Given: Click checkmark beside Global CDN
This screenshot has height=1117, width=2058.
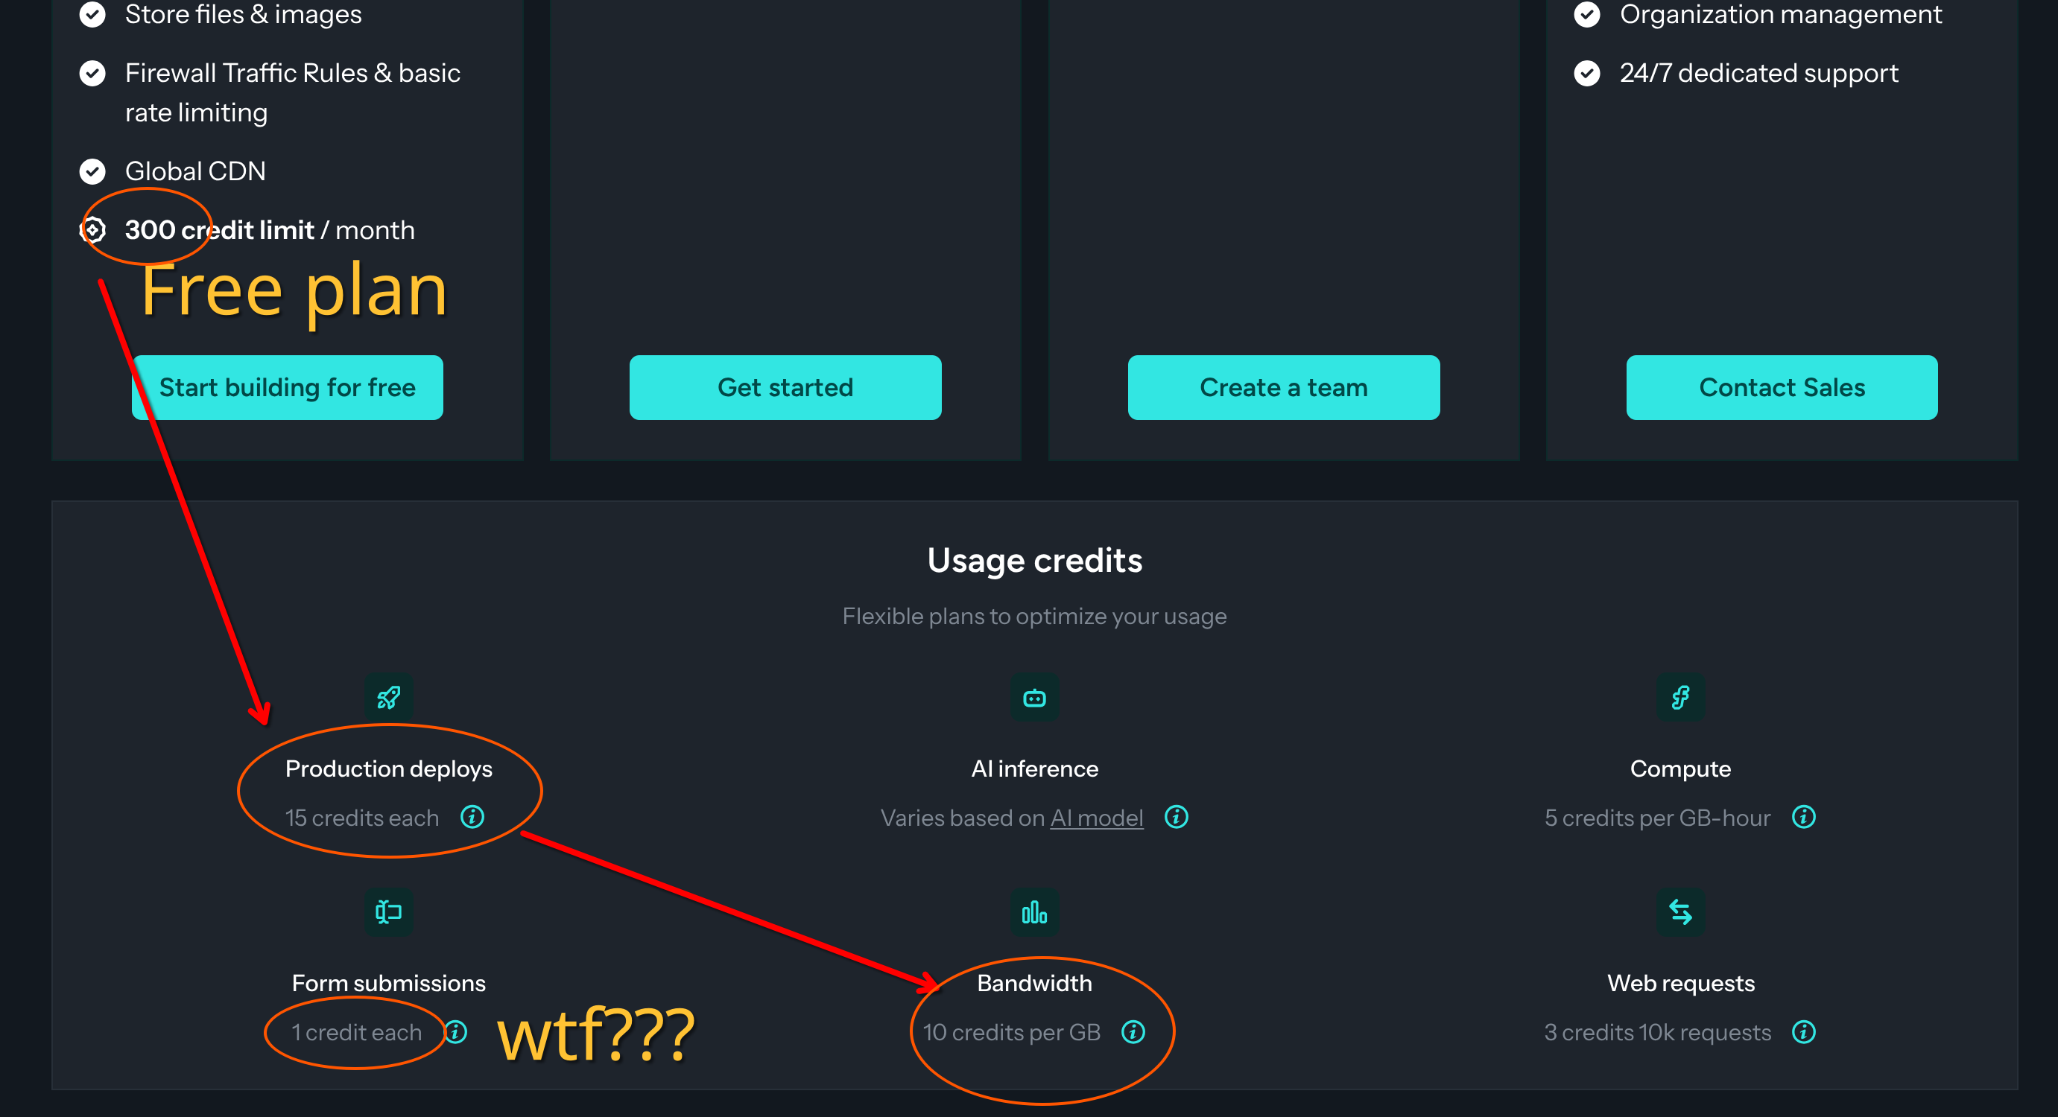Looking at the screenshot, I should 92,171.
